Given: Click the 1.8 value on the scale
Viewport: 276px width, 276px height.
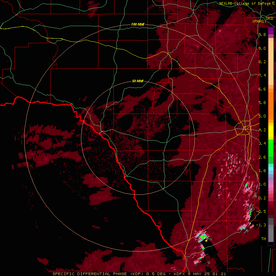Looking at the screenshot, I should coord(262,171).
